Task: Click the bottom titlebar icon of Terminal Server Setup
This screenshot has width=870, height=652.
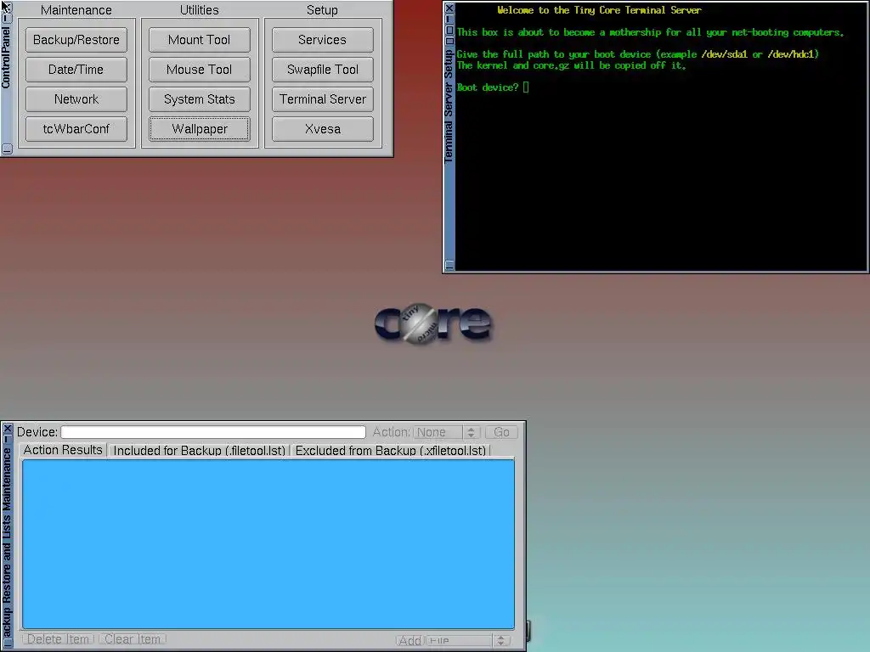Action: 449,265
